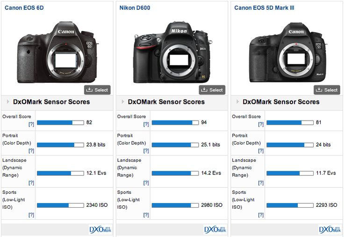Click the Nikon D600 camera image
Image resolution: width=344 pixels, height=237 pixels.
coord(173,52)
